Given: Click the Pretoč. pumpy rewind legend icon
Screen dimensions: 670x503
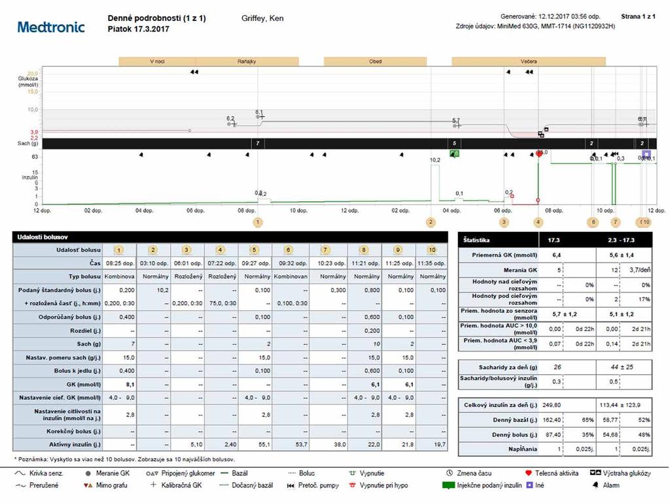Looking at the screenshot, I should (x=291, y=485).
